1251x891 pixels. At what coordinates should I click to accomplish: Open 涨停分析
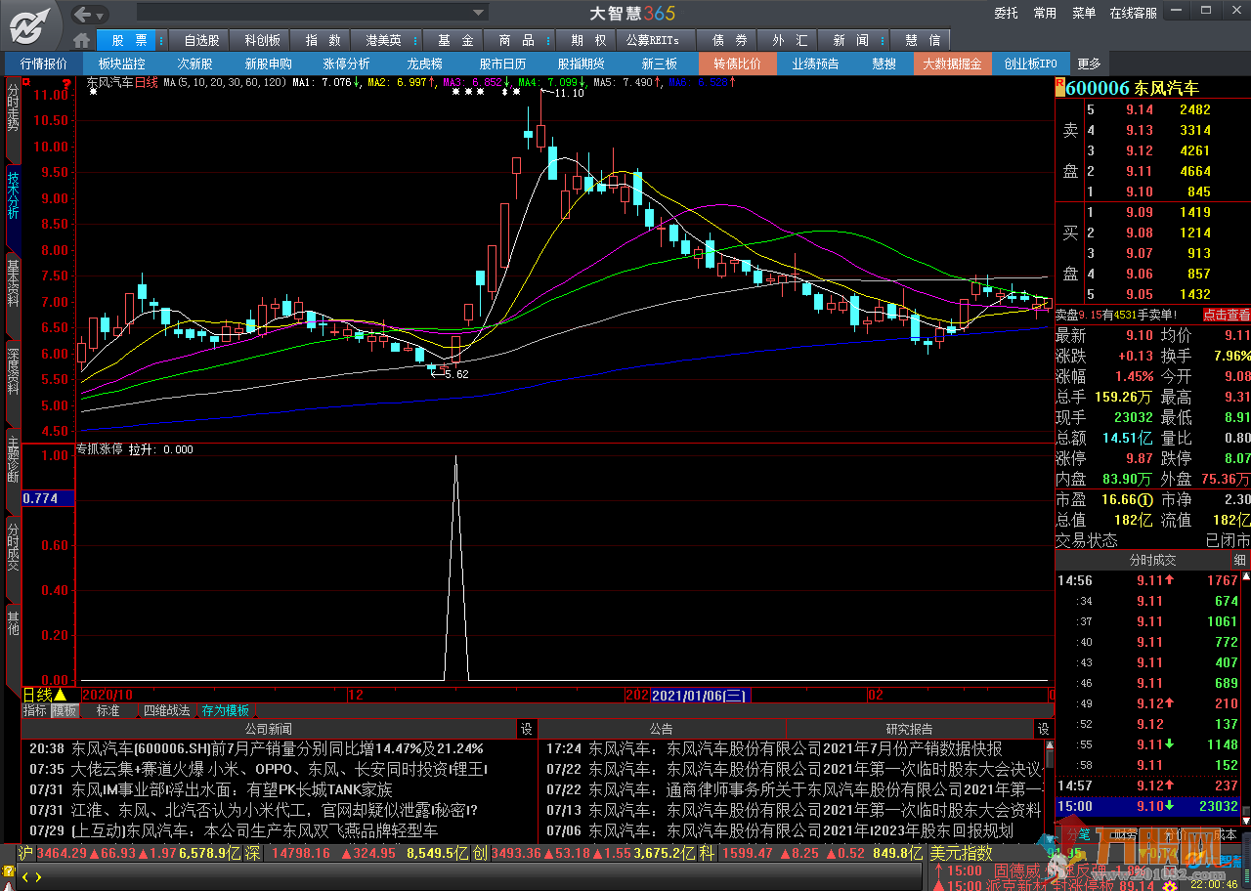(346, 64)
